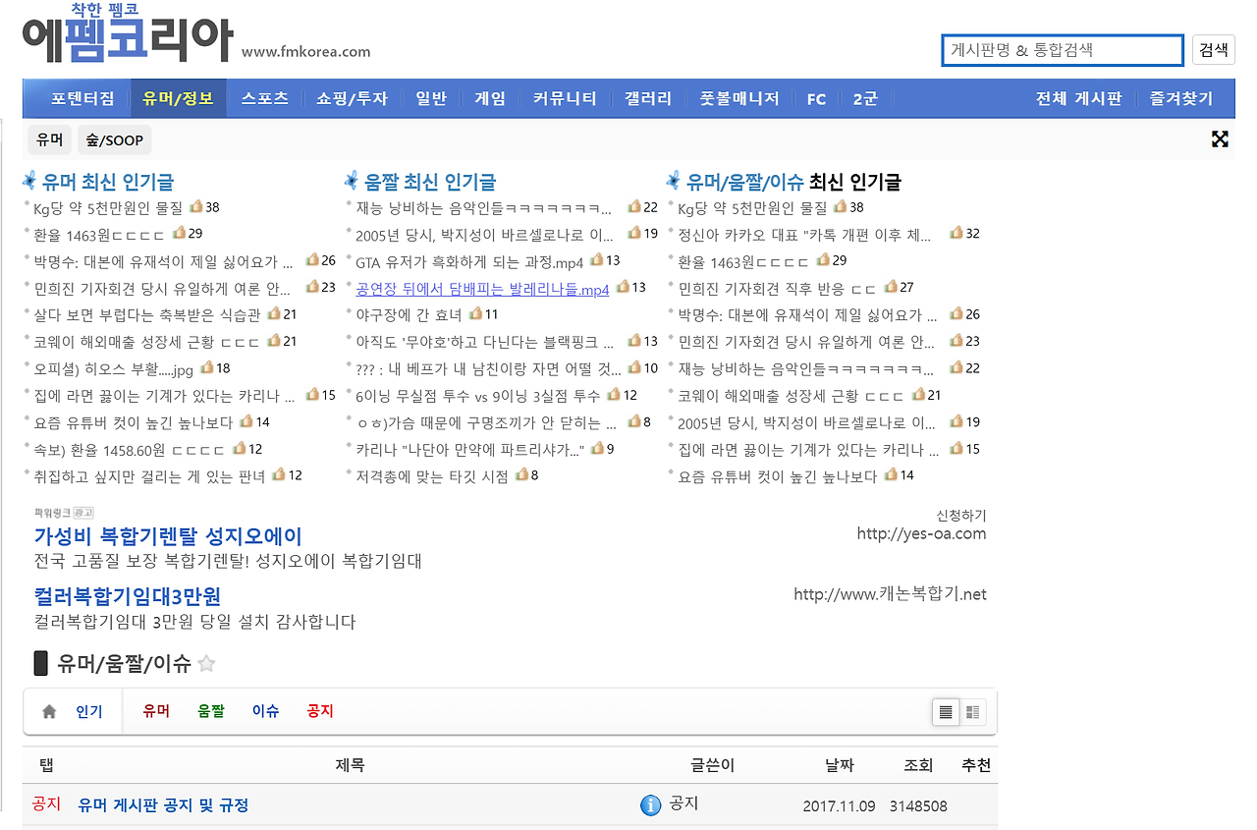
Task: Switch to the 인기 tab
Action: (89, 711)
